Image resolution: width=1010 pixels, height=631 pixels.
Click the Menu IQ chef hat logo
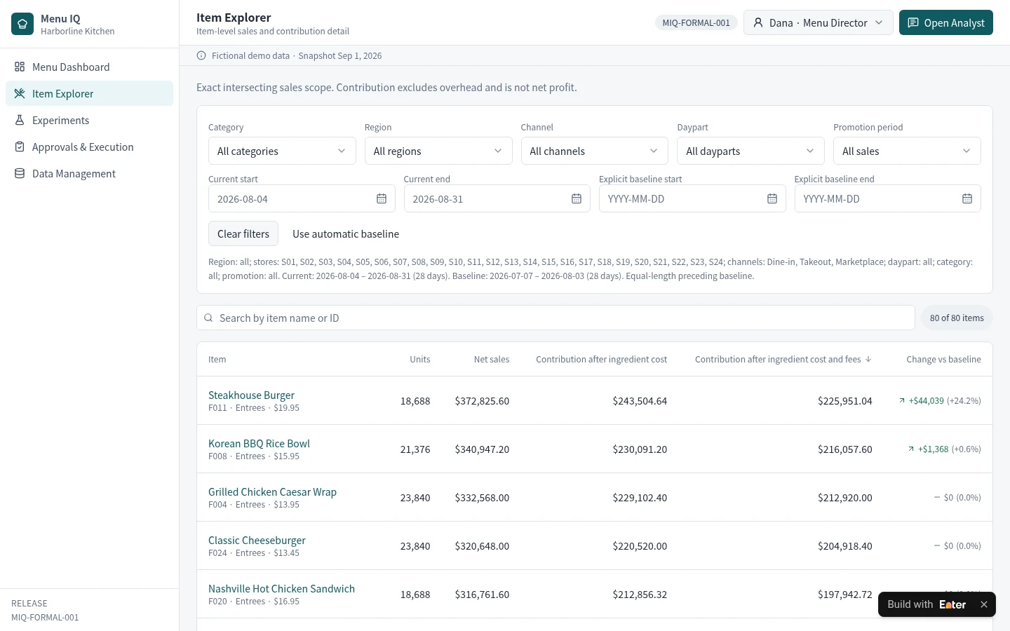click(x=22, y=24)
